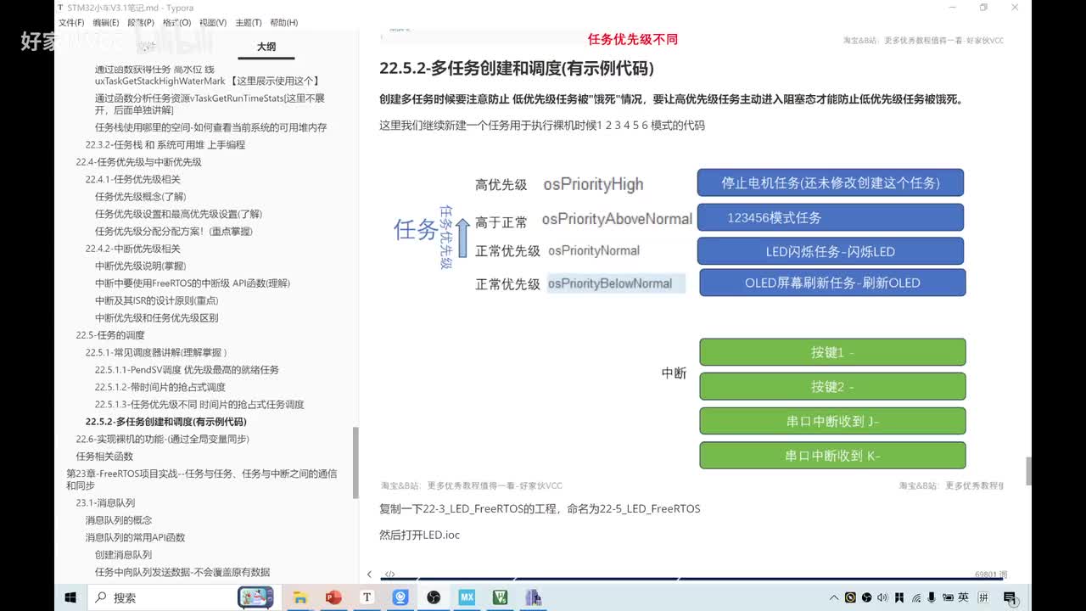This screenshot has height=611, width=1086.
Task: Jump to 消息队列的常用API函数
Action: pos(135,537)
